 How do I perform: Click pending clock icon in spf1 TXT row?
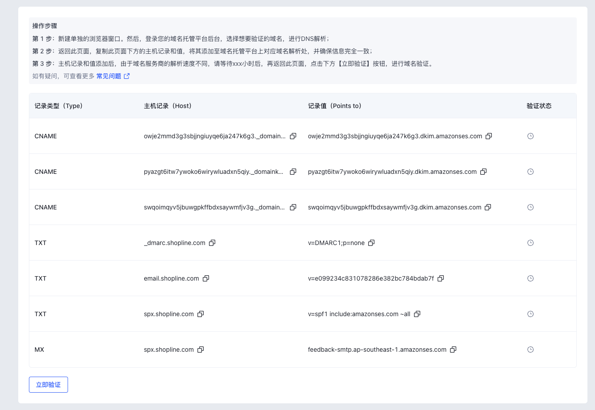531,314
